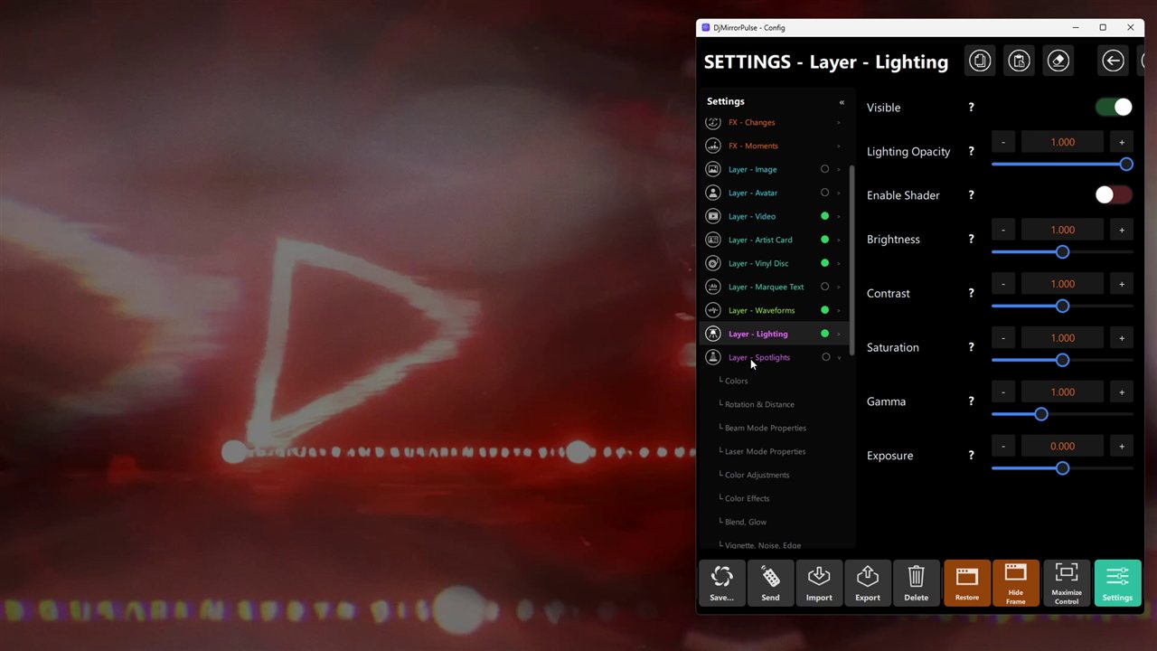Click the Exposure slider handle

pos(1062,468)
